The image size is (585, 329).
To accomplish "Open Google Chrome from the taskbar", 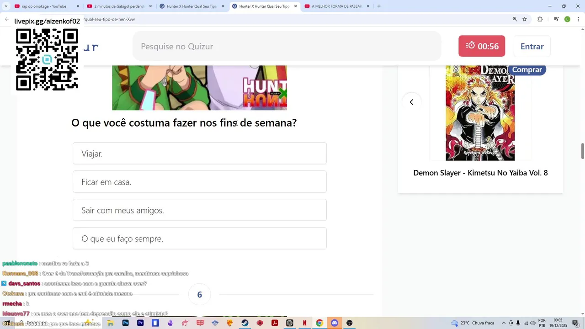I will tap(319, 323).
